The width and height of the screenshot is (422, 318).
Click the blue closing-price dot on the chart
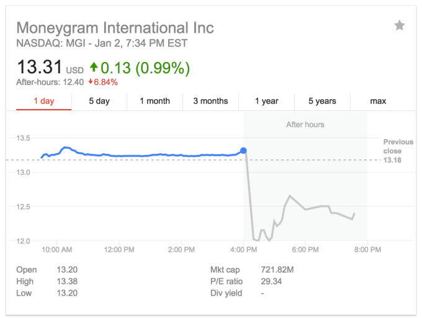click(x=243, y=151)
